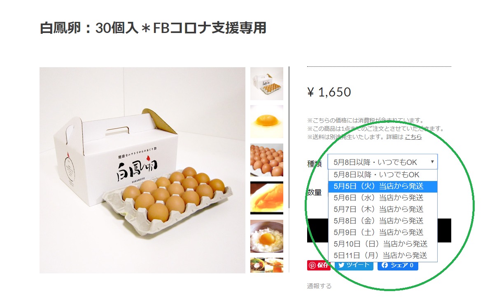Choose 5月8日(金)当店から発送 option

click(382, 221)
